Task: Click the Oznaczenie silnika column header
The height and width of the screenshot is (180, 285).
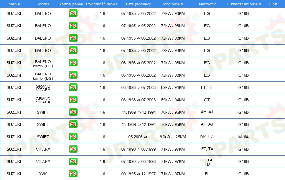Action: [244, 4]
